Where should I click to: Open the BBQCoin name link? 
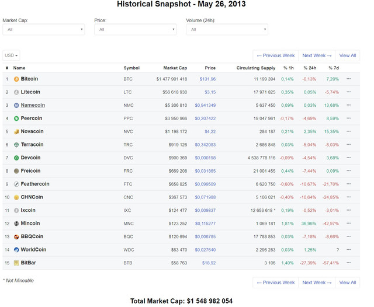pyautogui.click(x=32, y=236)
